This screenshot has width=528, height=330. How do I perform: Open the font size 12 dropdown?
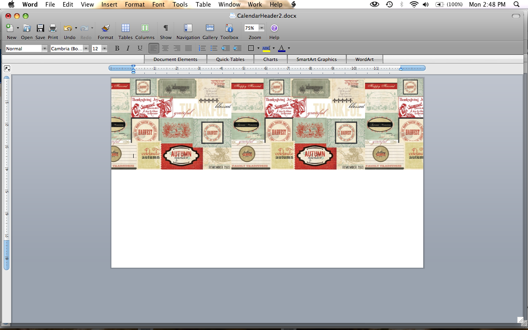coord(104,49)
